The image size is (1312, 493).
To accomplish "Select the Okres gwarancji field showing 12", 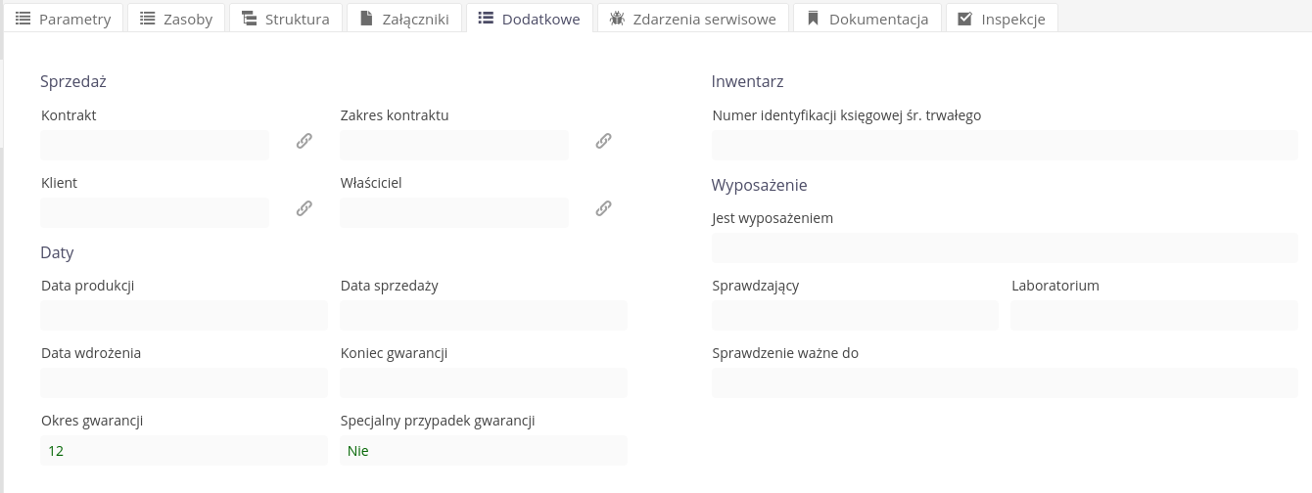I will click(x=184, y=450).
